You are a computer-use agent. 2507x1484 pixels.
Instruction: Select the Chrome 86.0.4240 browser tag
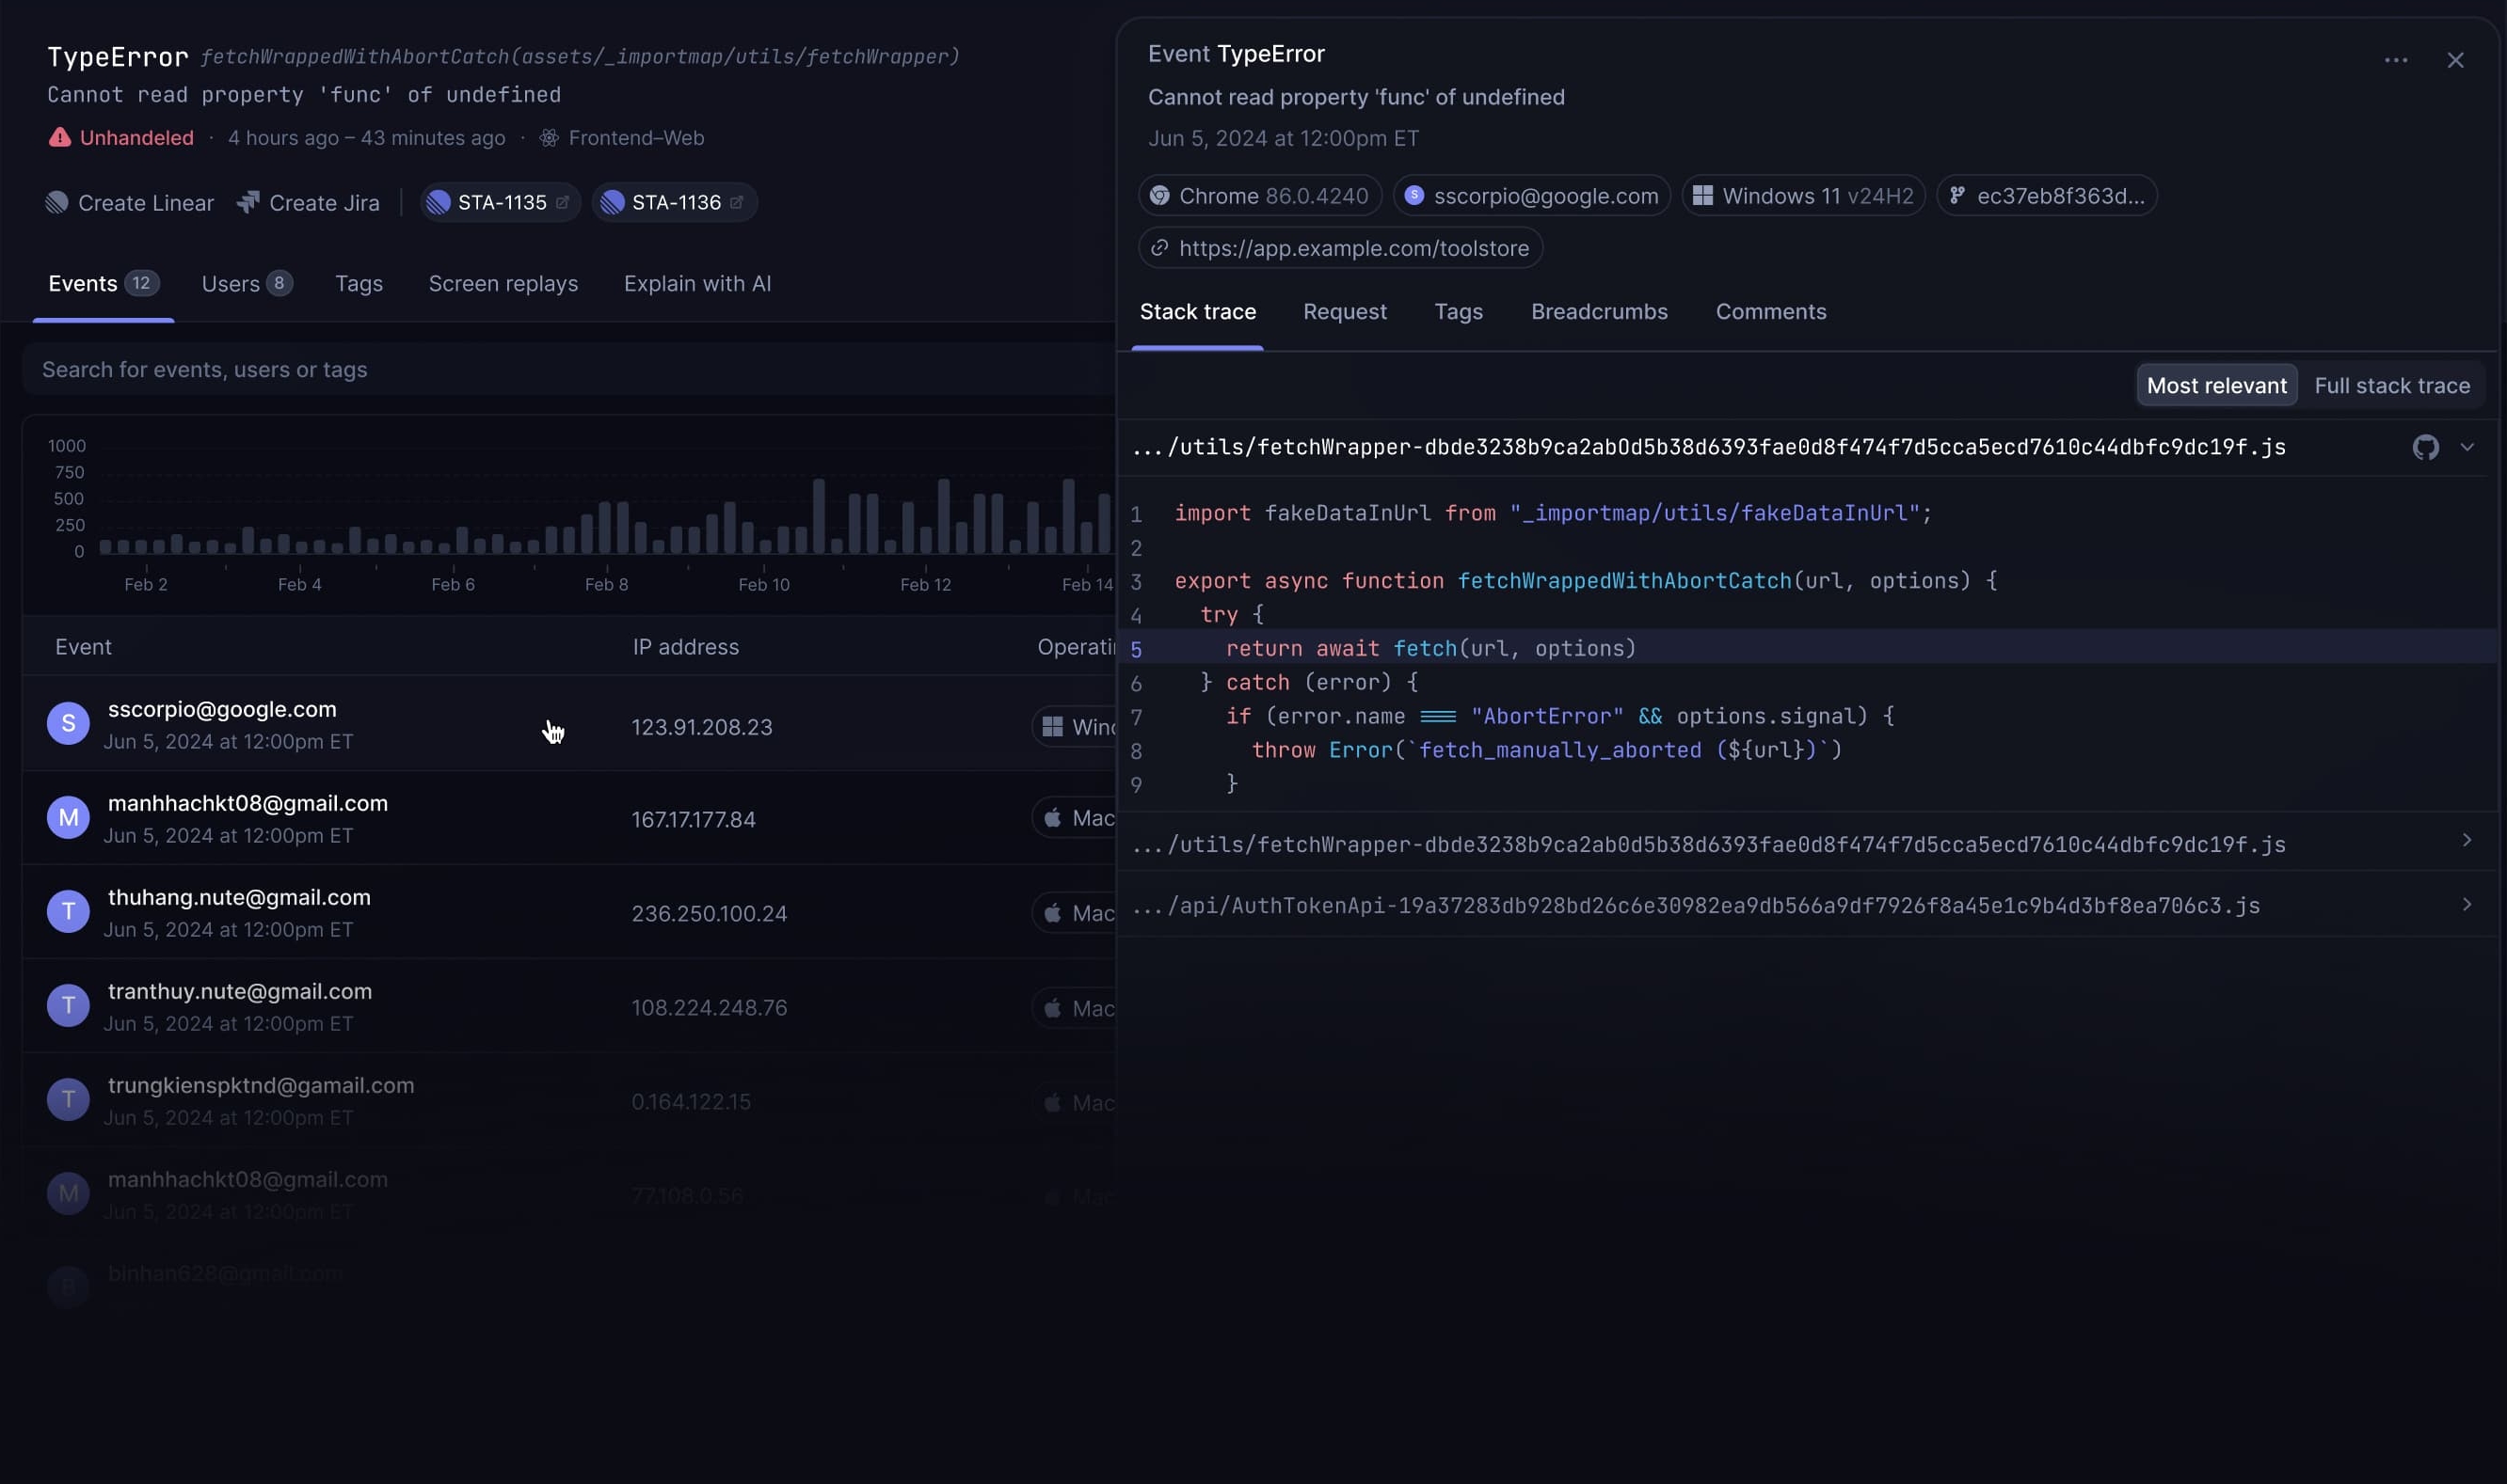(1258, 195)
